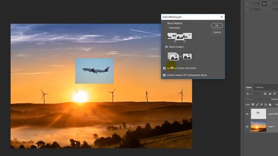Viewport: 278px width, 156px height.
Task: Lock image pixels brush icon
Action: (257, 104)
